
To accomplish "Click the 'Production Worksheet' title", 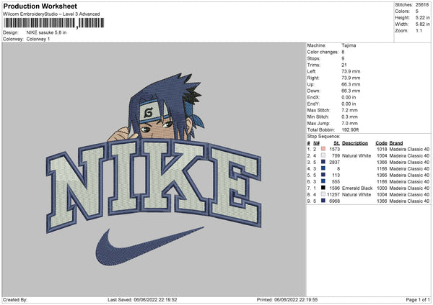I will point(40,6).
